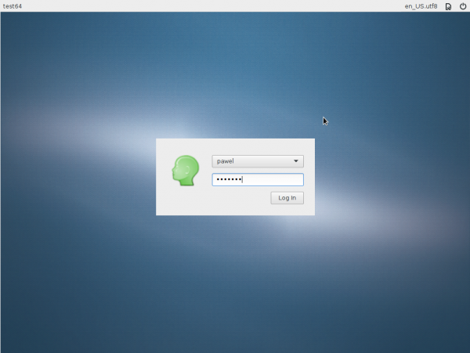Click the test64 hostname label

point(13,6)
